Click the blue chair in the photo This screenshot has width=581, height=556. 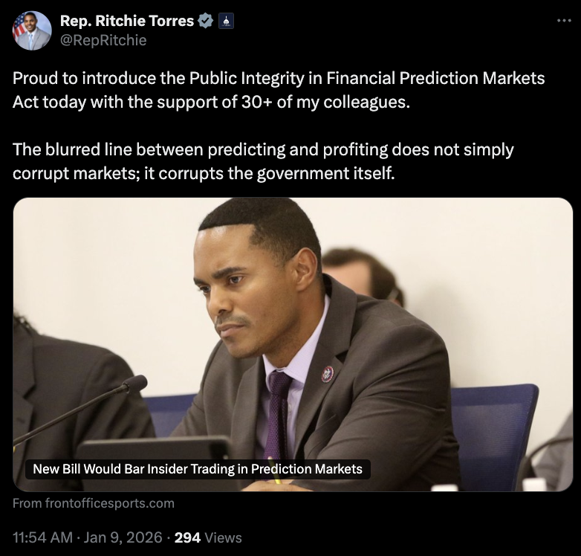(493, 424)
